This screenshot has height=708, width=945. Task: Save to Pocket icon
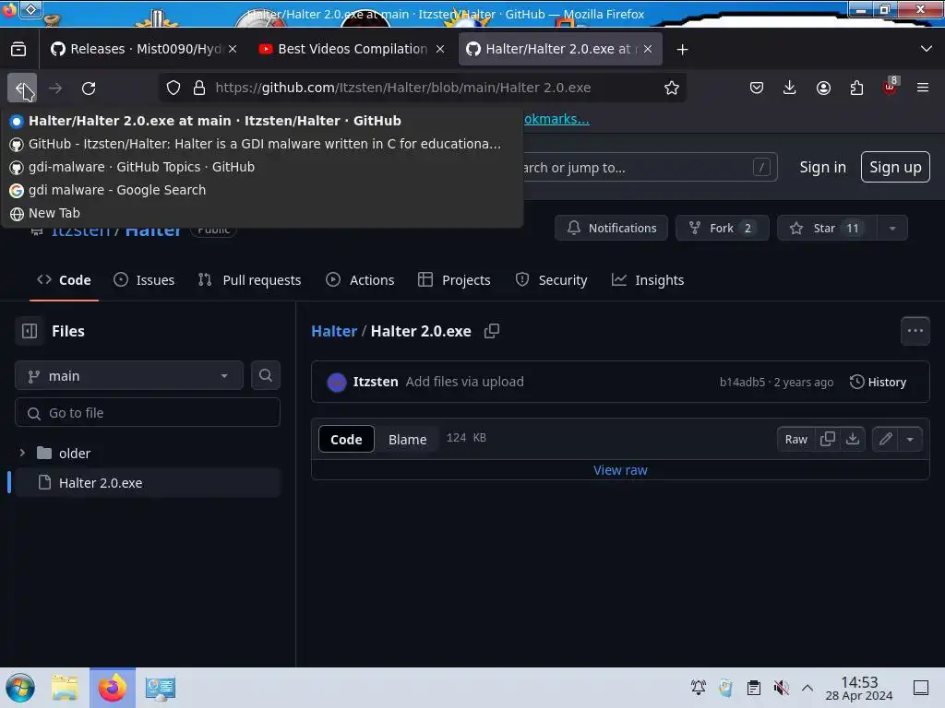(757, 88)
